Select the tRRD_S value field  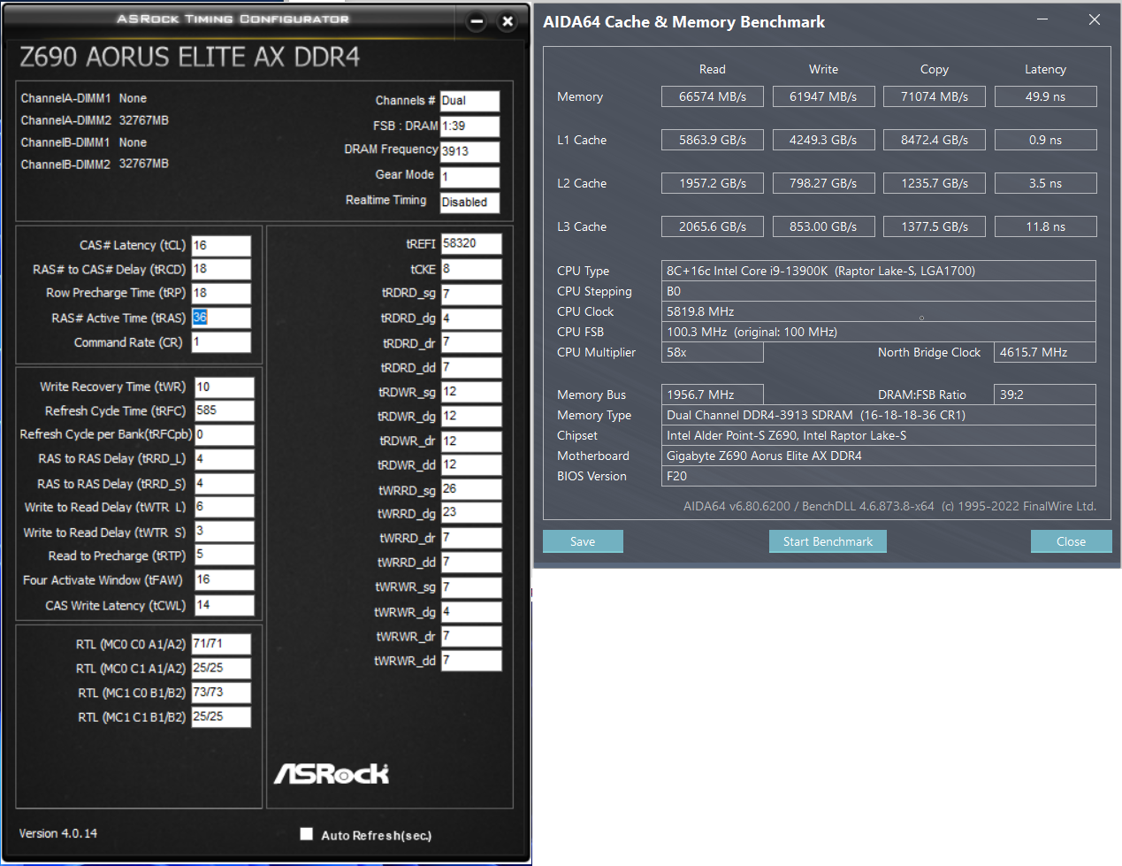click(x=225, y=484)
